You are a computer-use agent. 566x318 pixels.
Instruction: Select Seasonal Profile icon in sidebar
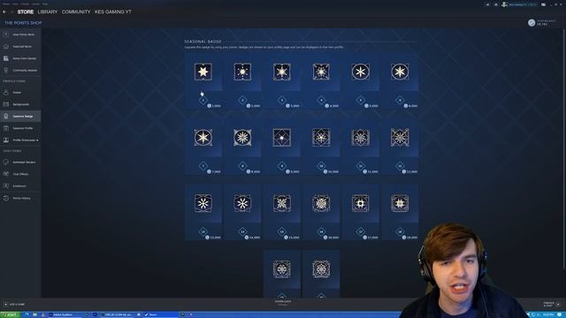(x=6, y=128)
